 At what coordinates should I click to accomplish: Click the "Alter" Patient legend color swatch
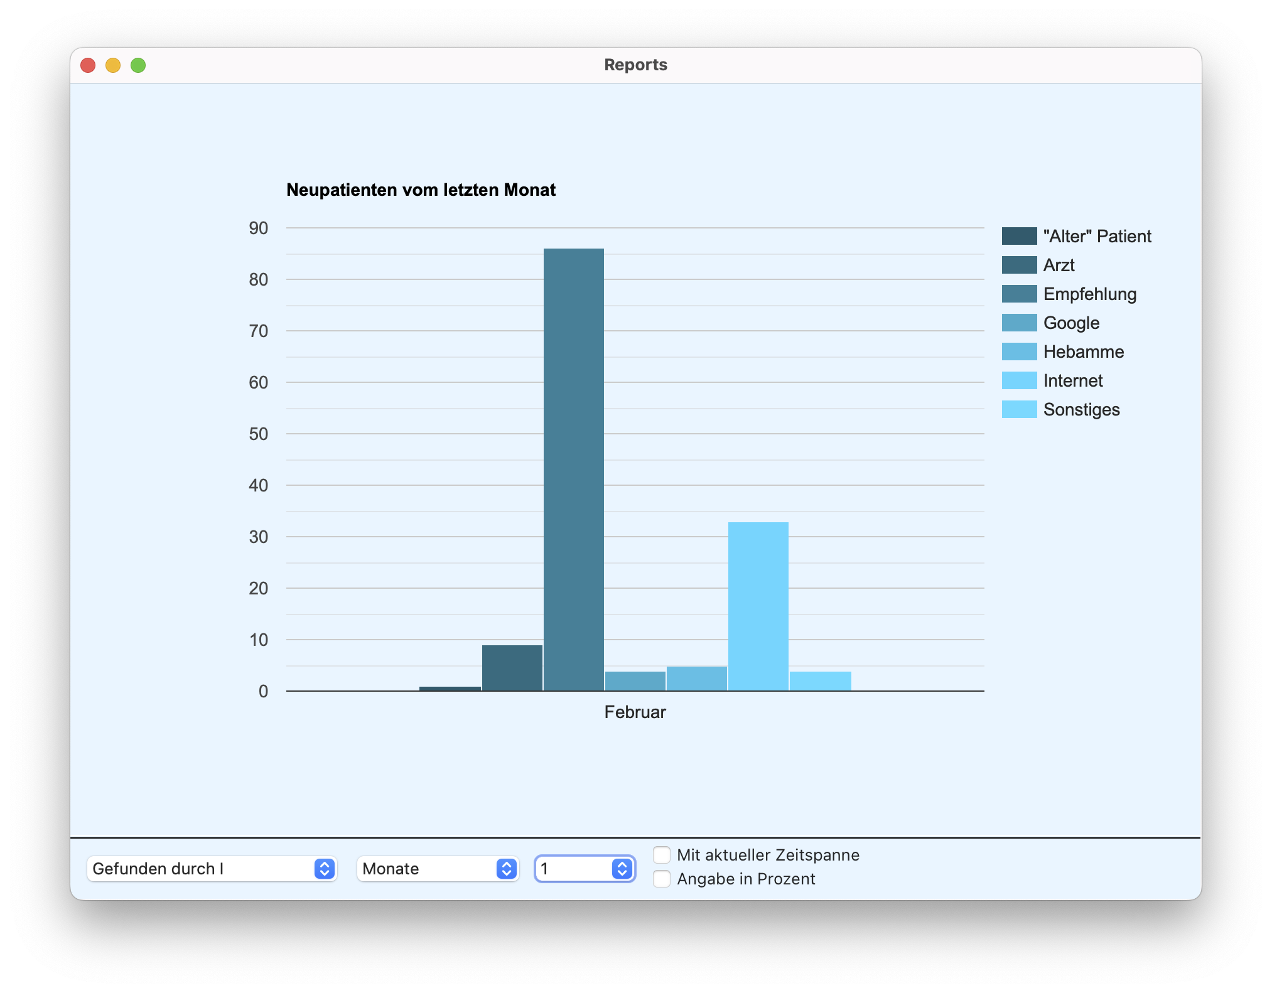pos(1018,236)
